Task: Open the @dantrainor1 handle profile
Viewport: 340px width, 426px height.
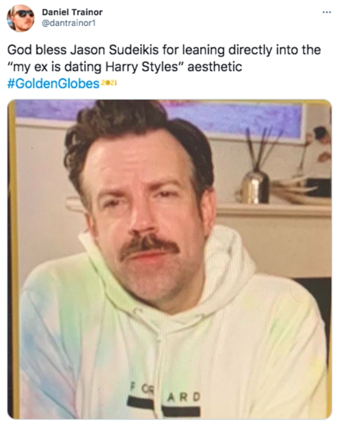Action: tap(69, 23)
